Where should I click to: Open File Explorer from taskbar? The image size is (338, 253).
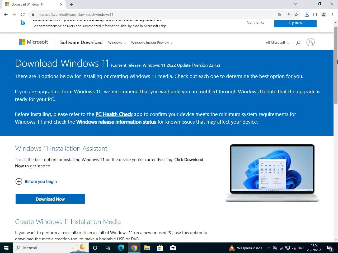[147, 248]
